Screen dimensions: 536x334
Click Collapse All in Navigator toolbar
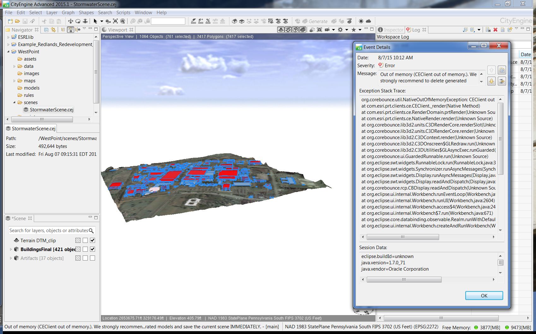[46, 30]
